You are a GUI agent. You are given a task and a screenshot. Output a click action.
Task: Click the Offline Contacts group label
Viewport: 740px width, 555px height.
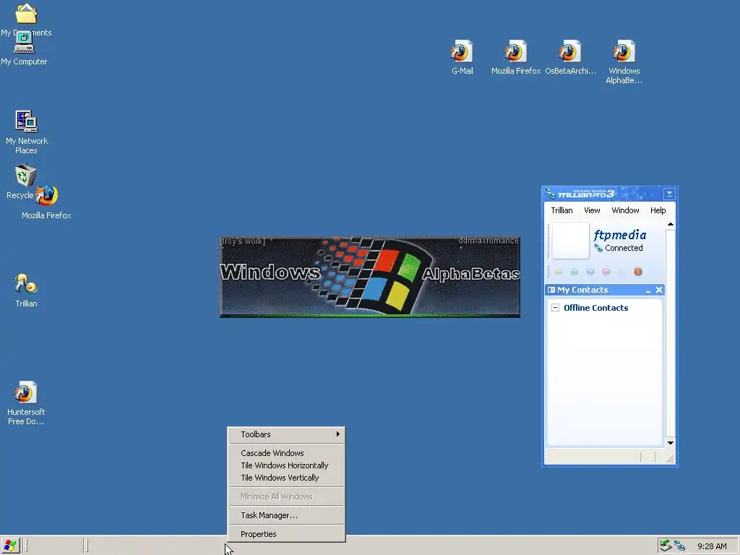coord(595,308)
